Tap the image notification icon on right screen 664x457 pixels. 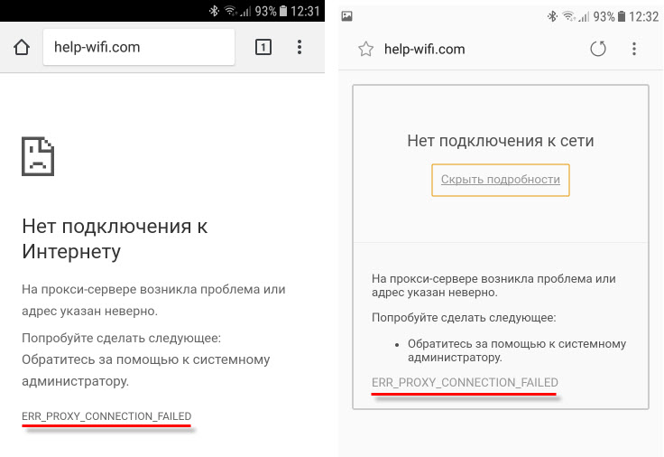347,16
